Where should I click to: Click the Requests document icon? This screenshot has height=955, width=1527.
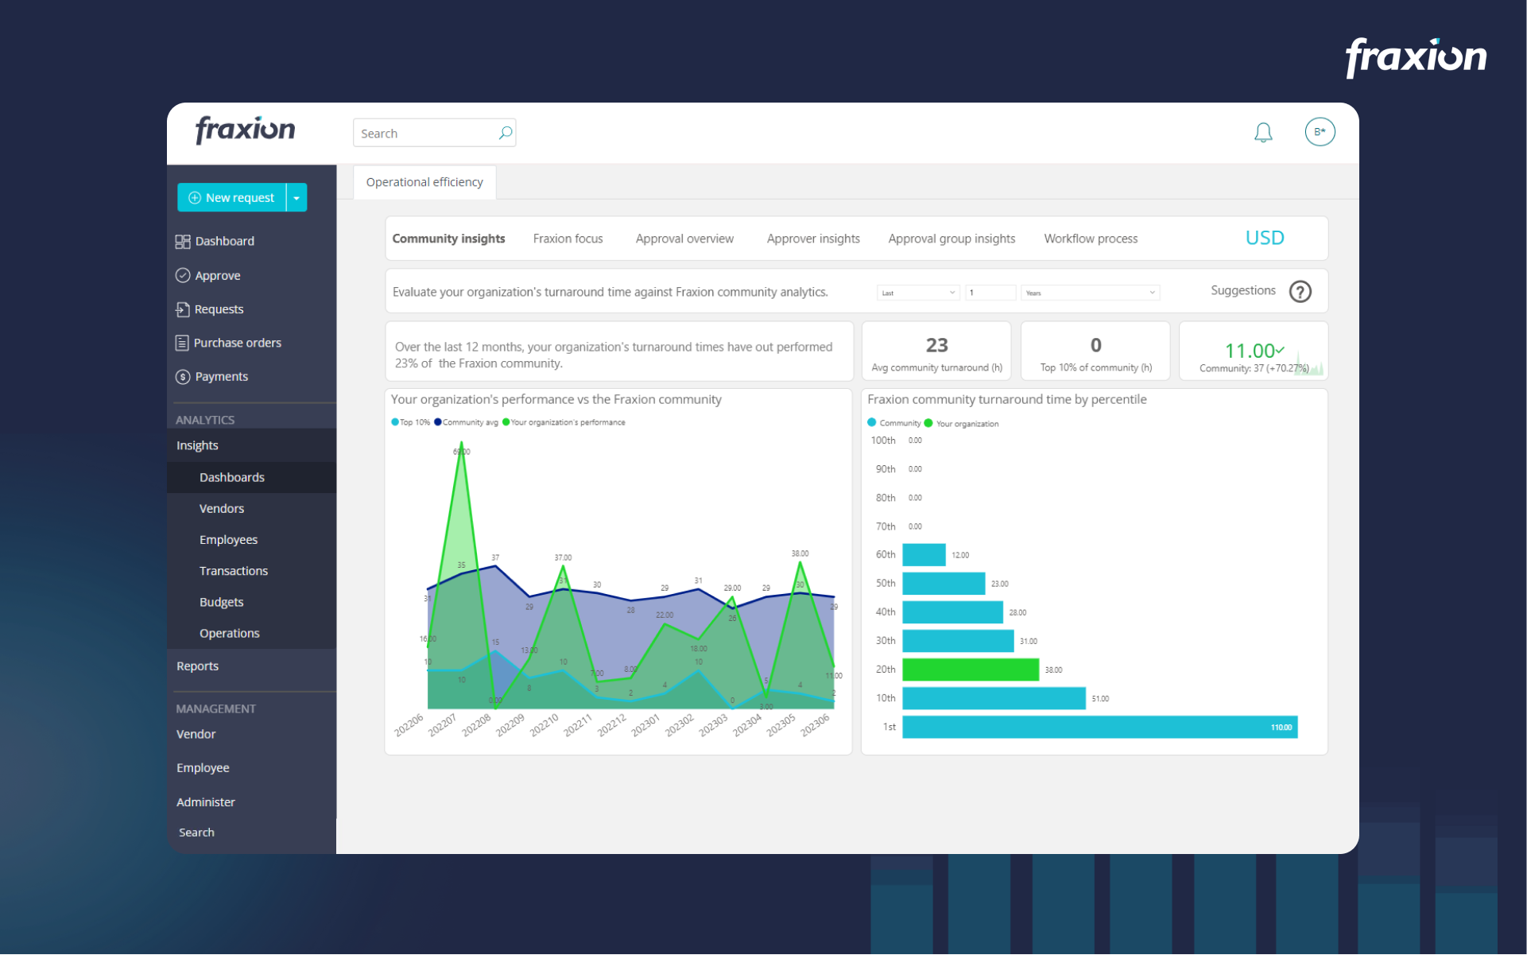(x=183, y=309)
